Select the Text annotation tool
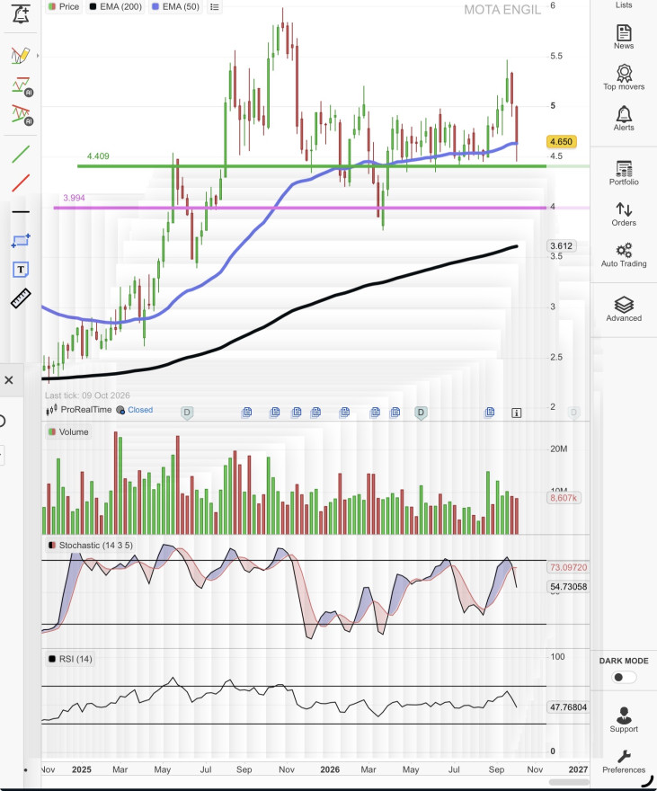Viewport: 657px width, 791px height. pyautogui.click(x=21, y=270)
